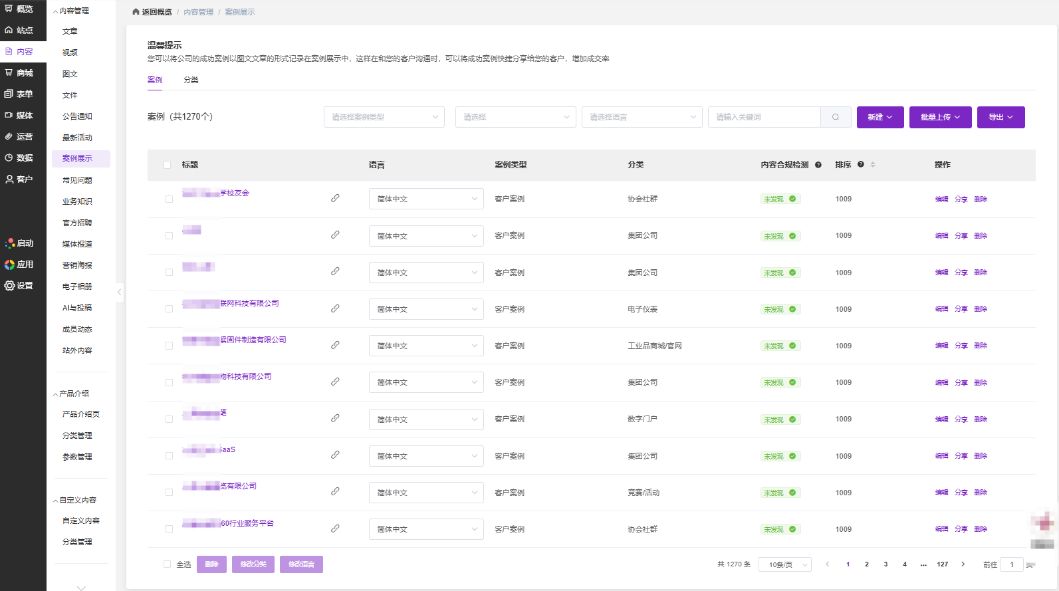Toggle the select-all checkbox in table header
This screenshot has width=1059, height=591.
click(x=168, y=165)
